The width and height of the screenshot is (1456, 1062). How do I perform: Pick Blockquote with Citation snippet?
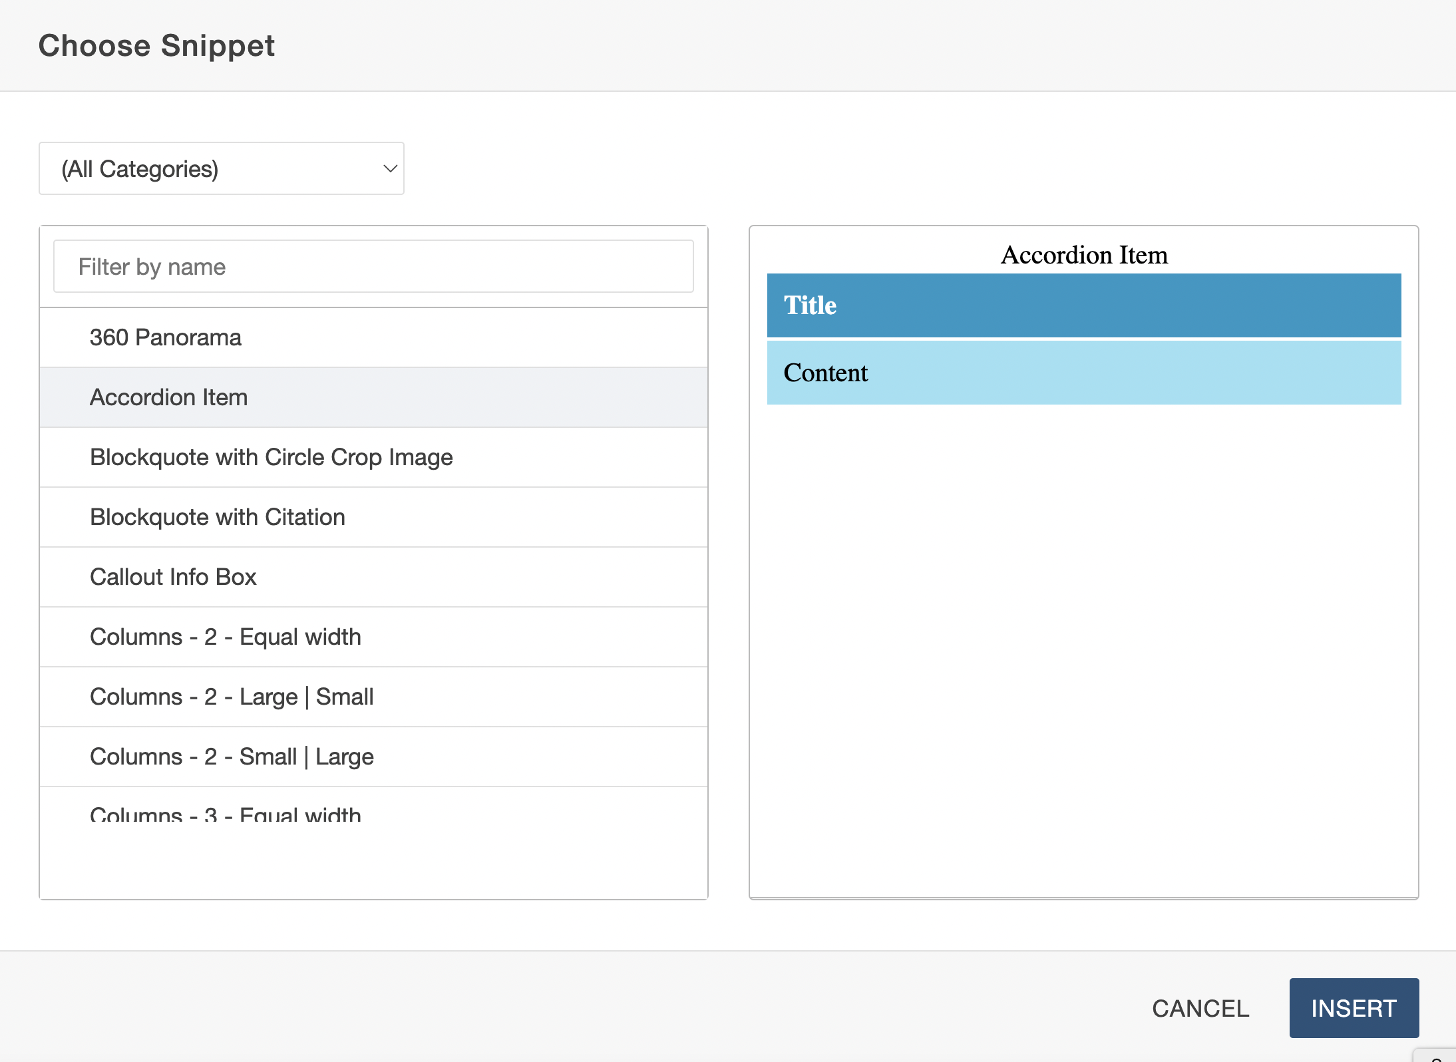218,517
